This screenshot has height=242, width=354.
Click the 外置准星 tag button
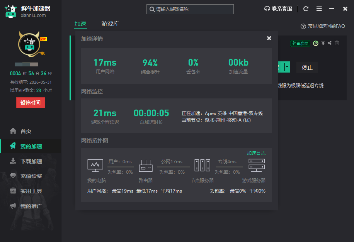(x=300, y=43)
